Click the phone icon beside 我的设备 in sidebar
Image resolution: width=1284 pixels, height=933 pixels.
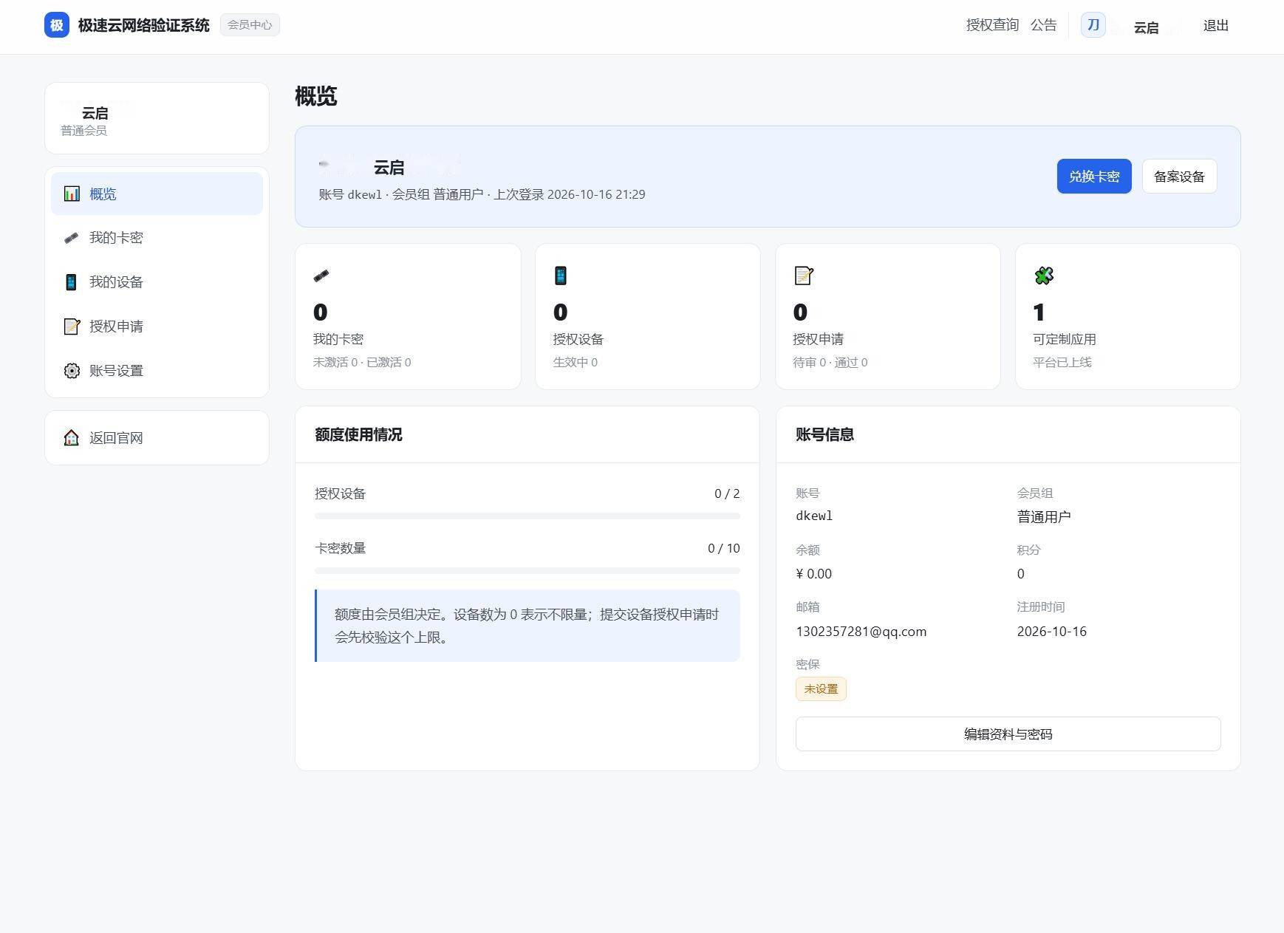[x=72, y=282]
